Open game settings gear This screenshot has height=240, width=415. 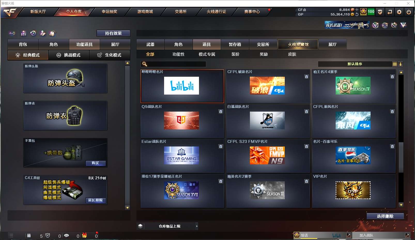coord(399,12)
